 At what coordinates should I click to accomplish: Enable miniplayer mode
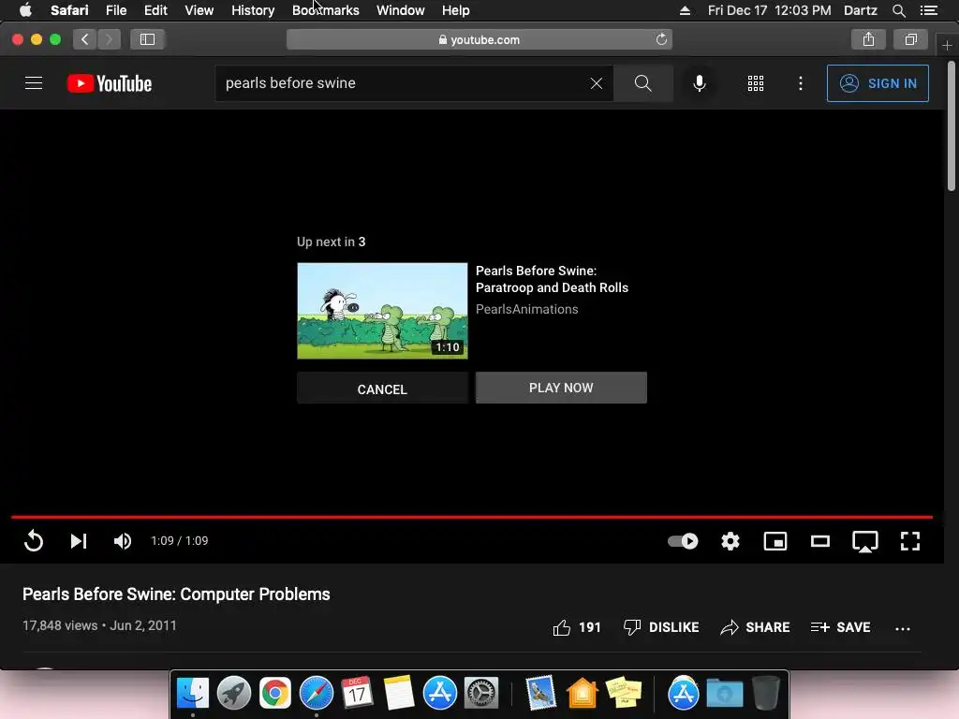click(775, 541)
